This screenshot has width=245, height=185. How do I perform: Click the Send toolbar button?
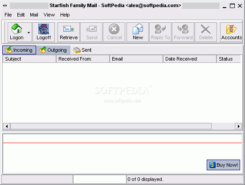pyautogui.click(x=91, y=32)
